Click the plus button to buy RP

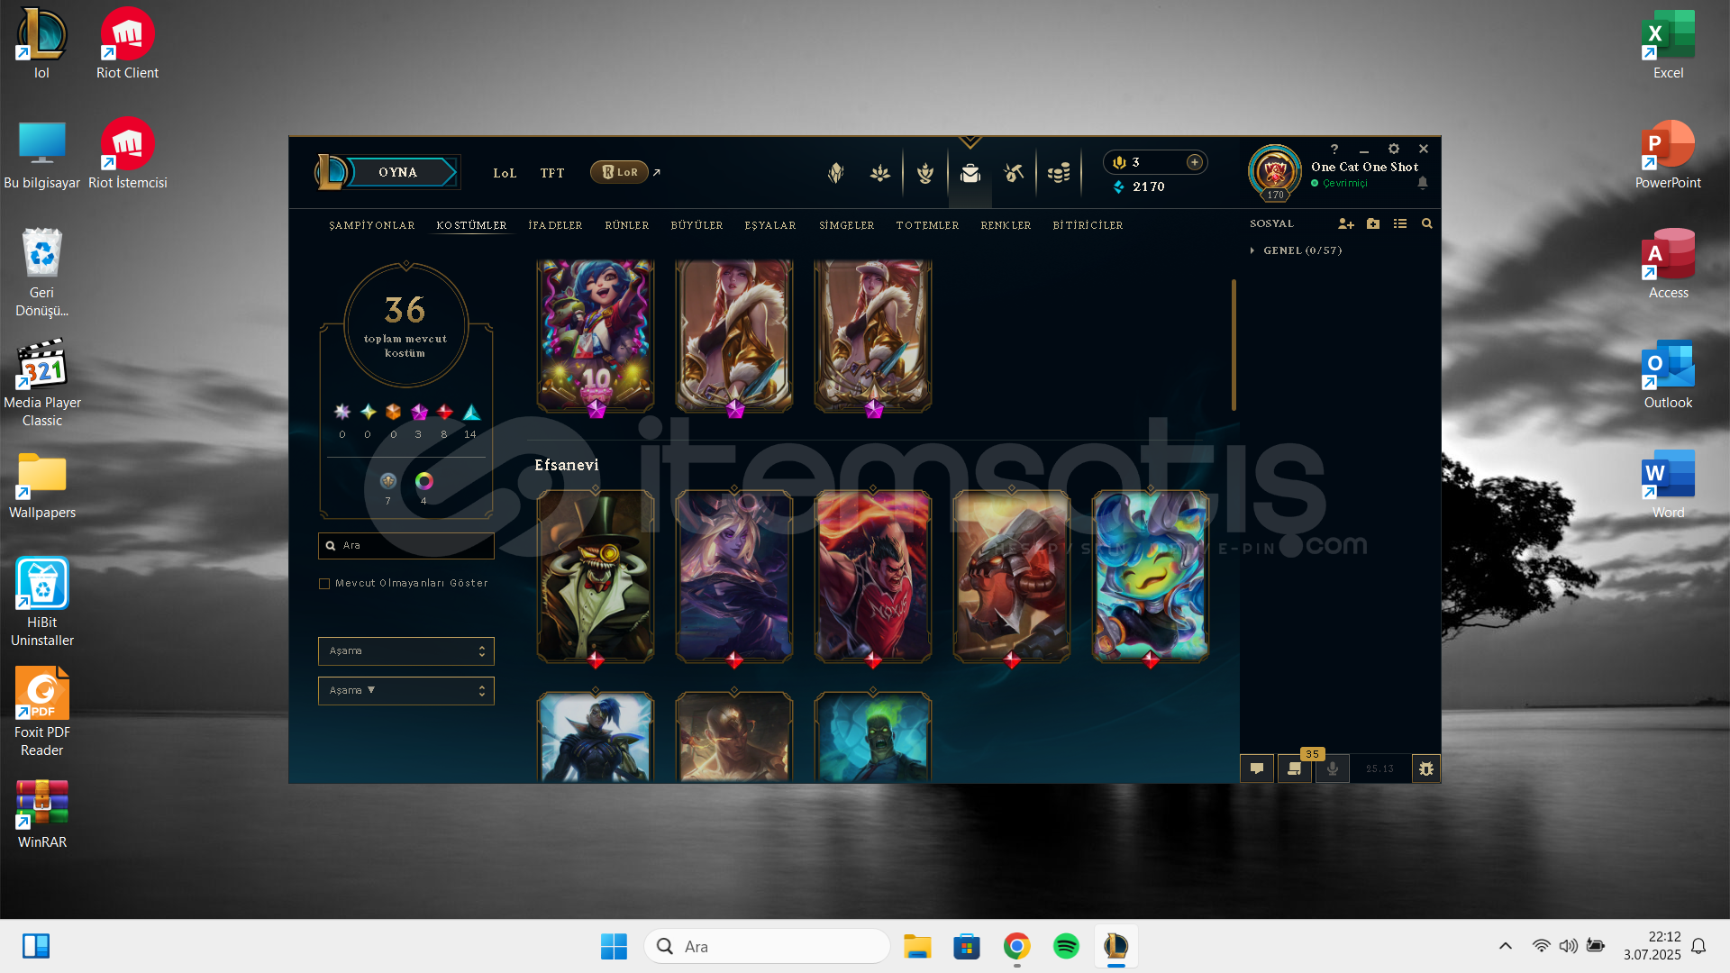(x=1194, y=162)
